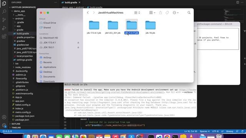Go back in Finder window
This screenshot has height=138, width=246.
pyautogui.click(x=88, y=13)
